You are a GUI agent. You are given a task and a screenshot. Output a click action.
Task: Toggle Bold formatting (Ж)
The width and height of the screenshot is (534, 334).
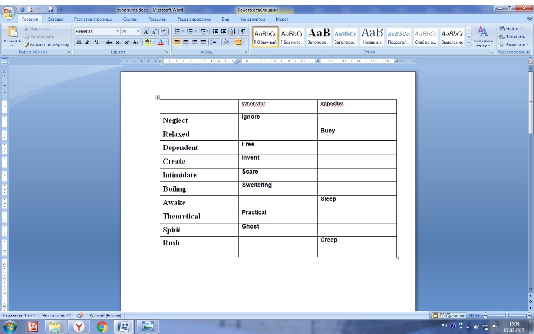79,42
